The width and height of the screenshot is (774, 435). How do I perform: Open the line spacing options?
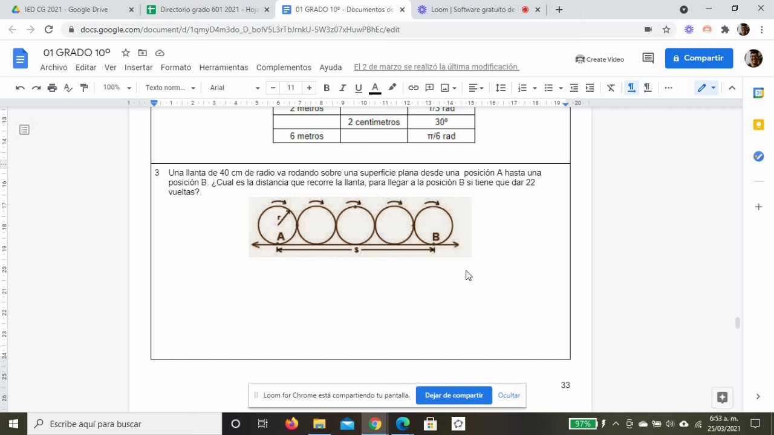(x=501, y=88)
